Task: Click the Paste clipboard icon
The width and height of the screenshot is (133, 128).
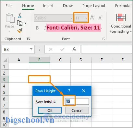Action: point(10,18)
